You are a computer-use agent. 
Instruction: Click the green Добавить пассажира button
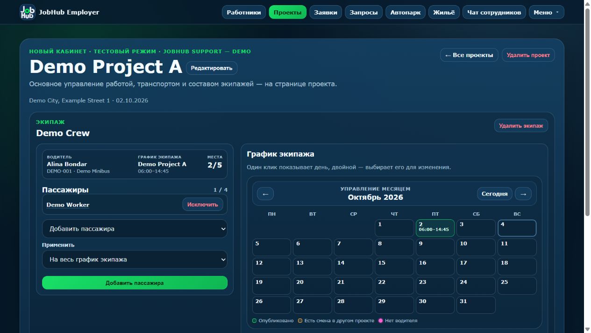point(135,283)
